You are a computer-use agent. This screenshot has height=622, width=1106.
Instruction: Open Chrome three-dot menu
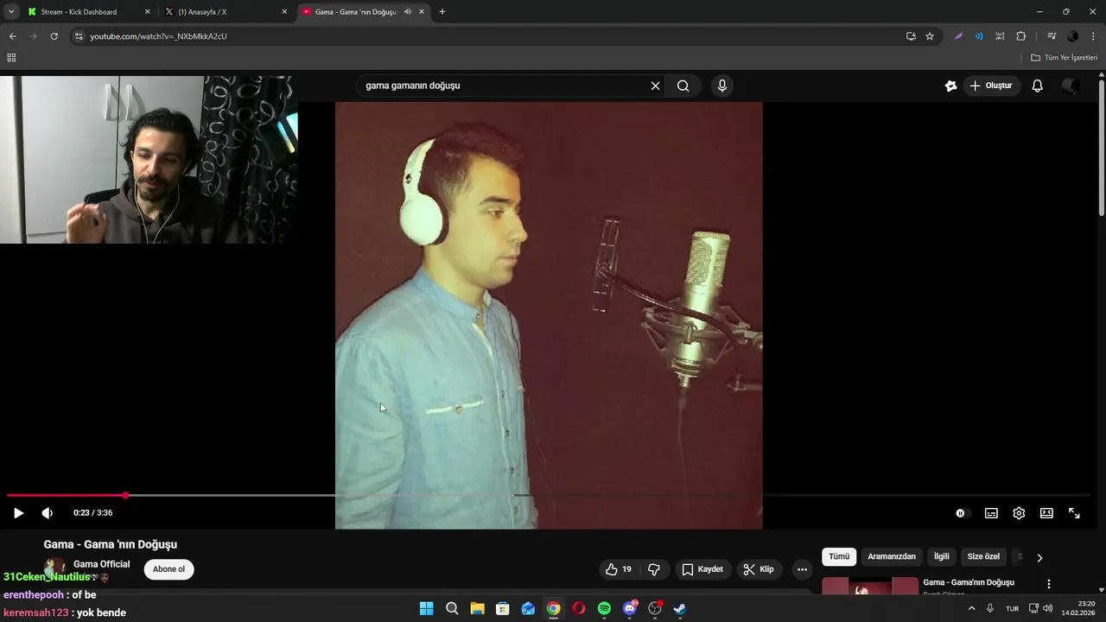pyautogui.click(x=1093, y=36)
